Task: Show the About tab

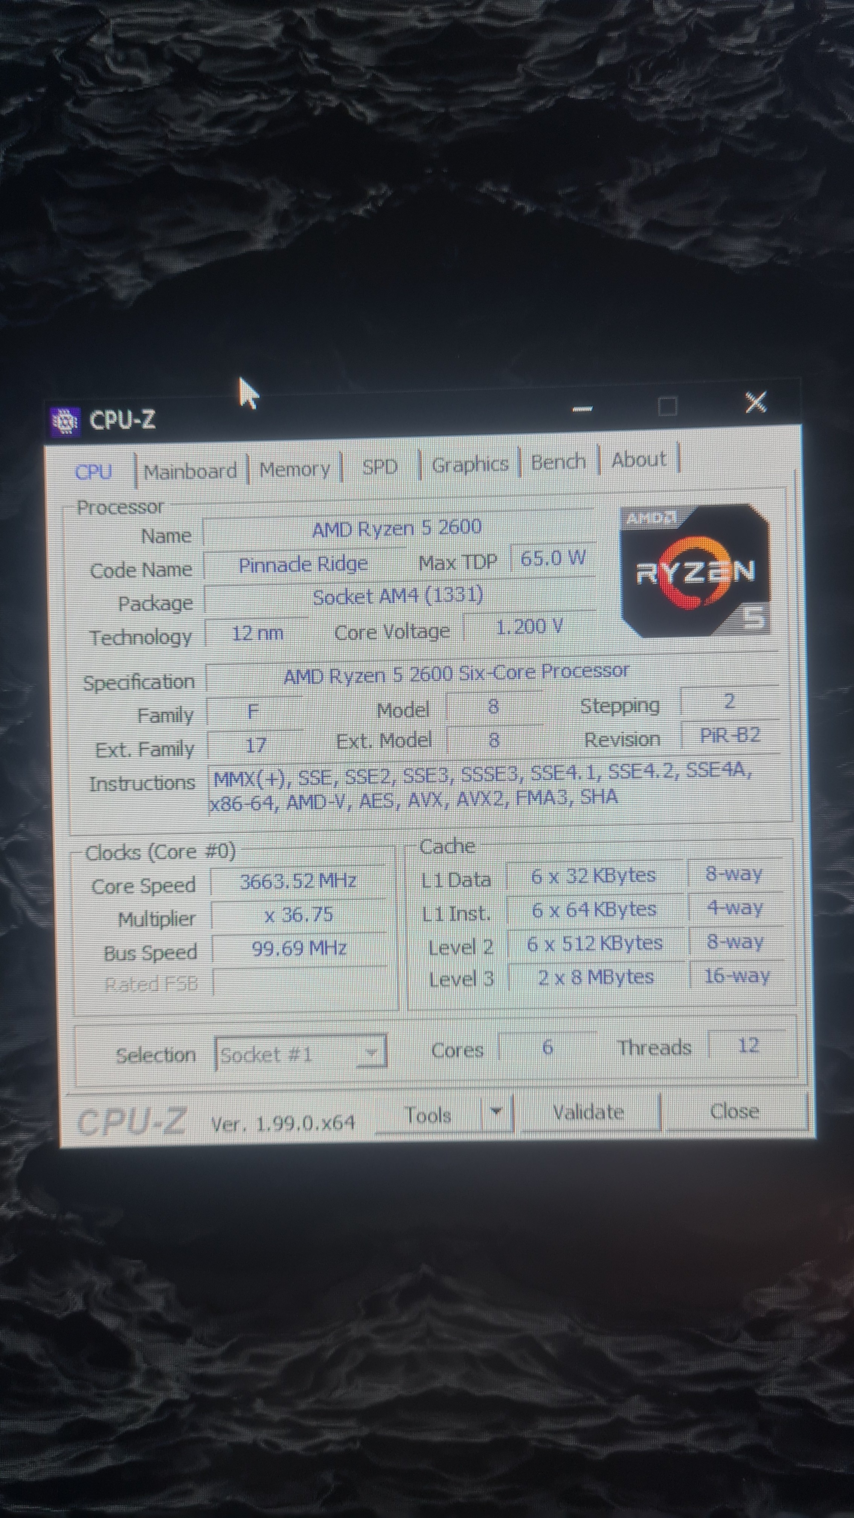Action: tap(638, 459)
